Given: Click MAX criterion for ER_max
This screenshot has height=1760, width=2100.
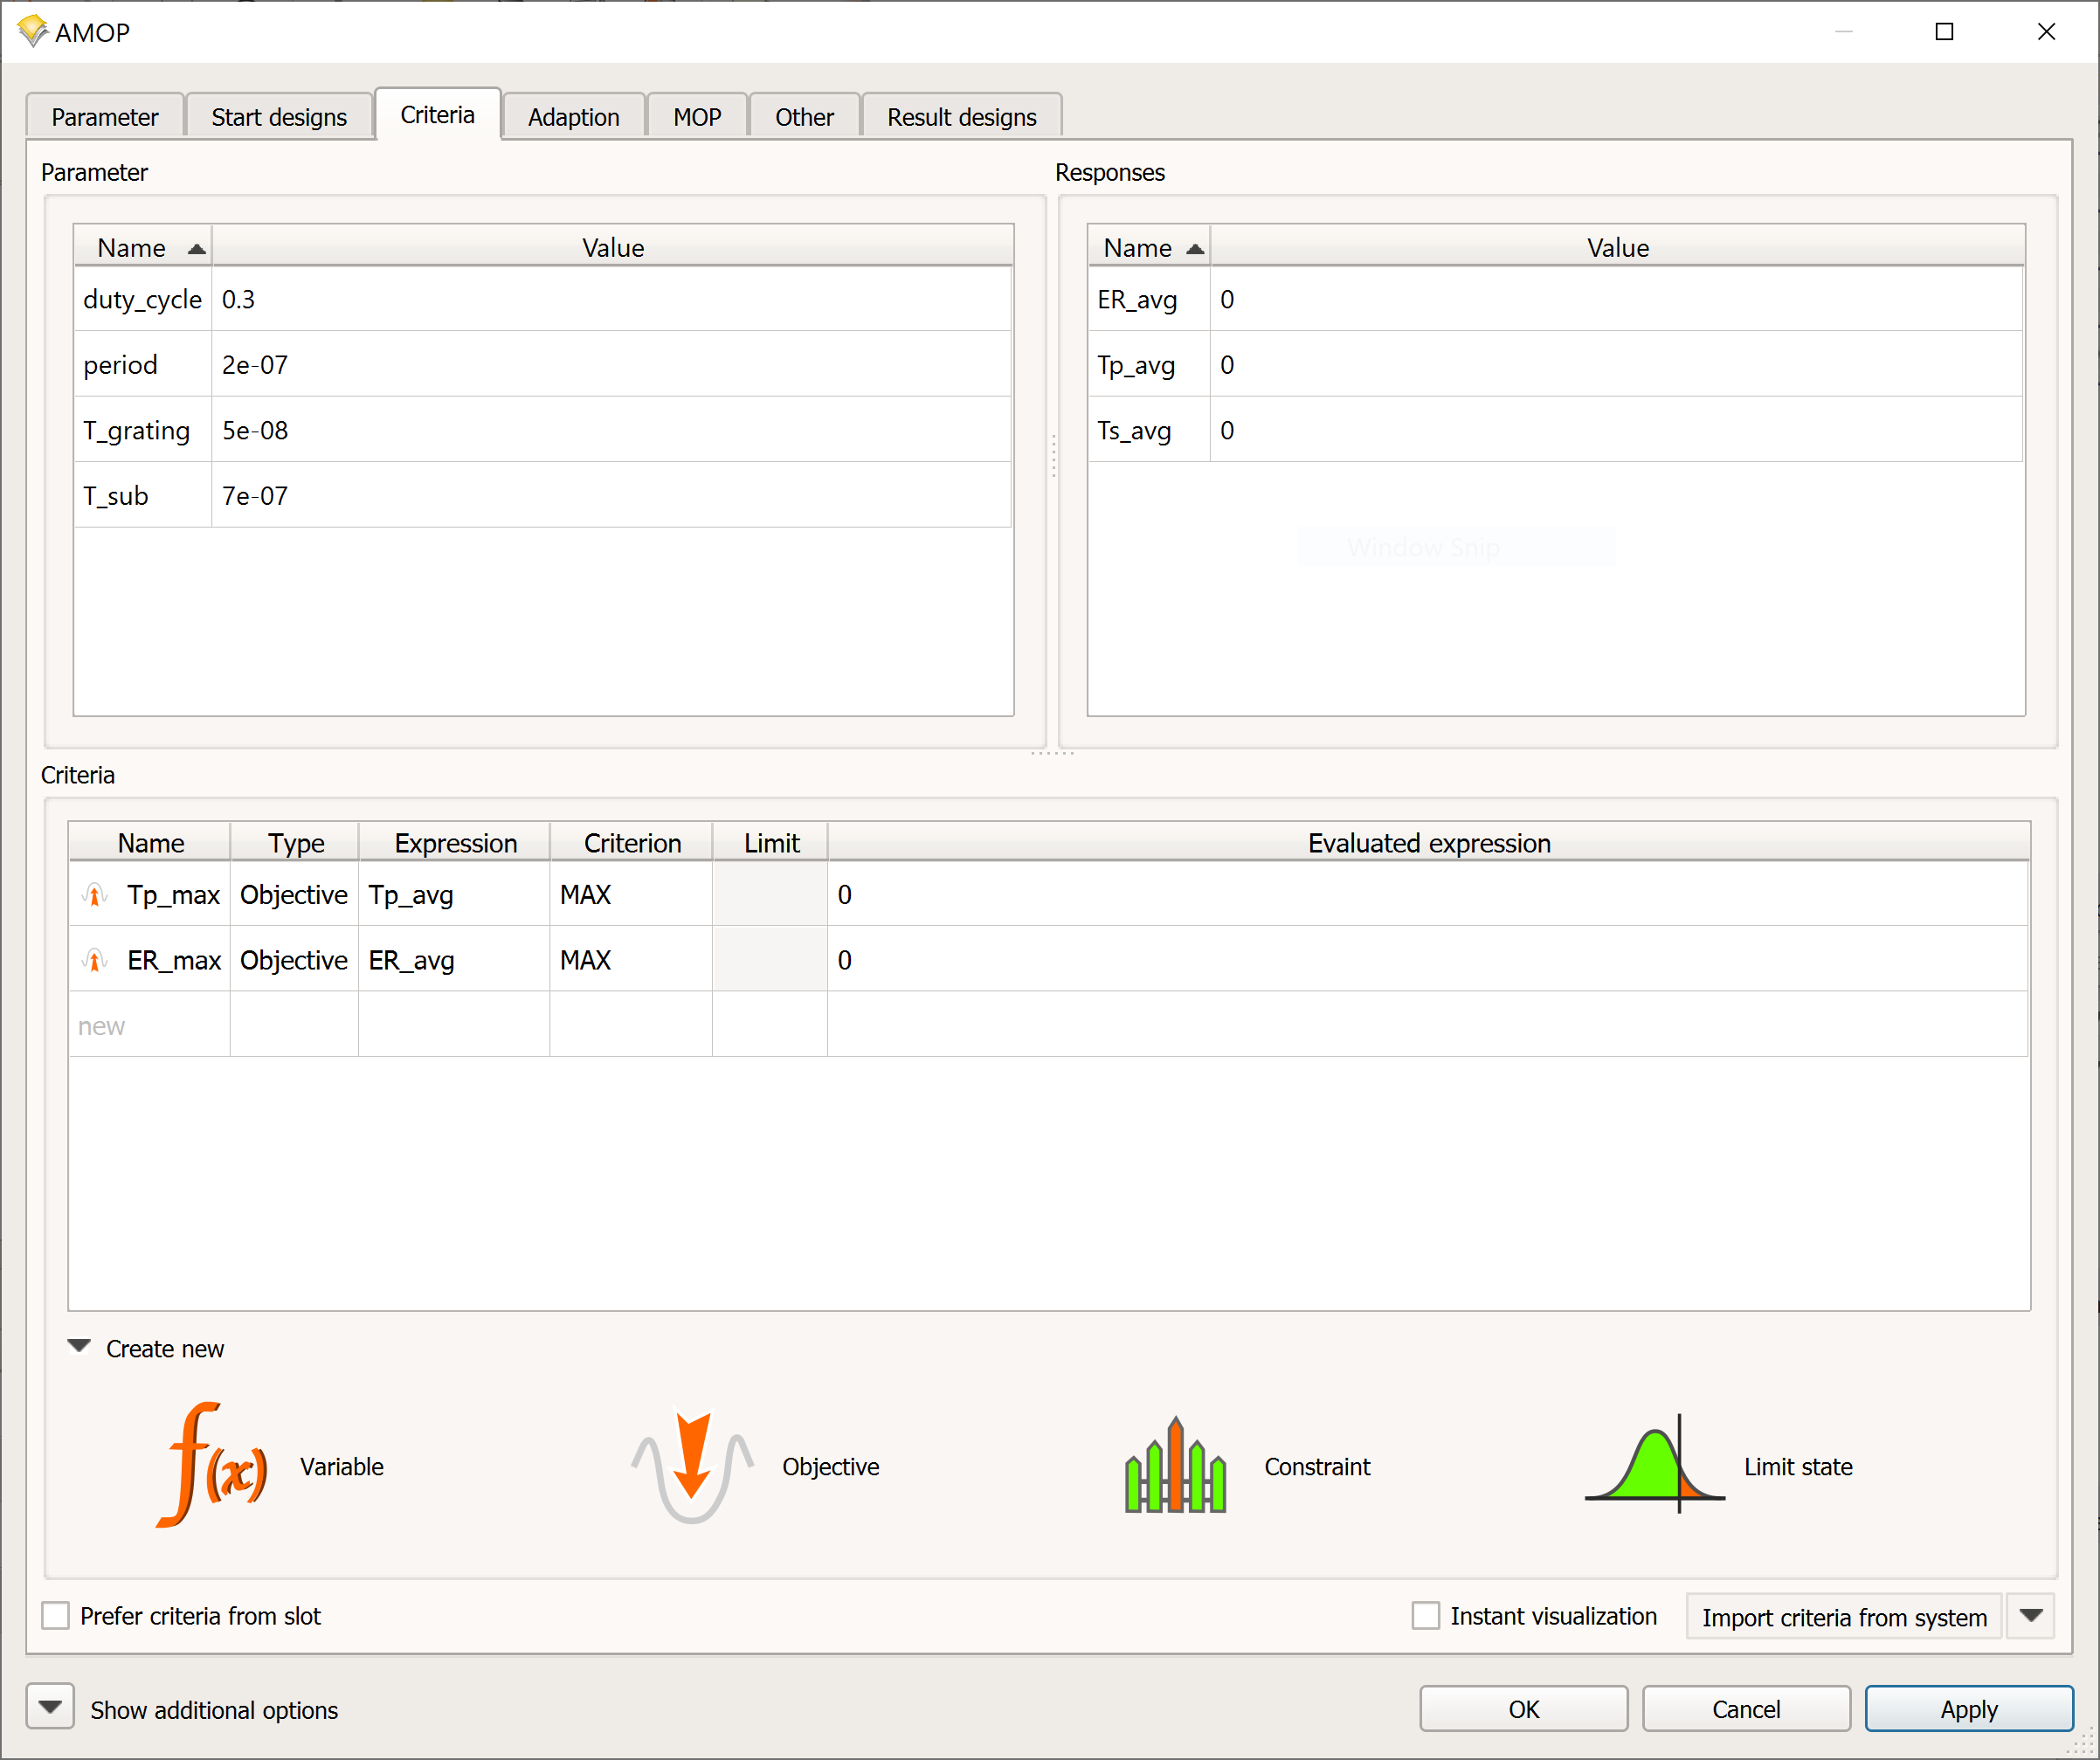Looking at the screenshot, I should pyautogui.click(x=631, y=961).
